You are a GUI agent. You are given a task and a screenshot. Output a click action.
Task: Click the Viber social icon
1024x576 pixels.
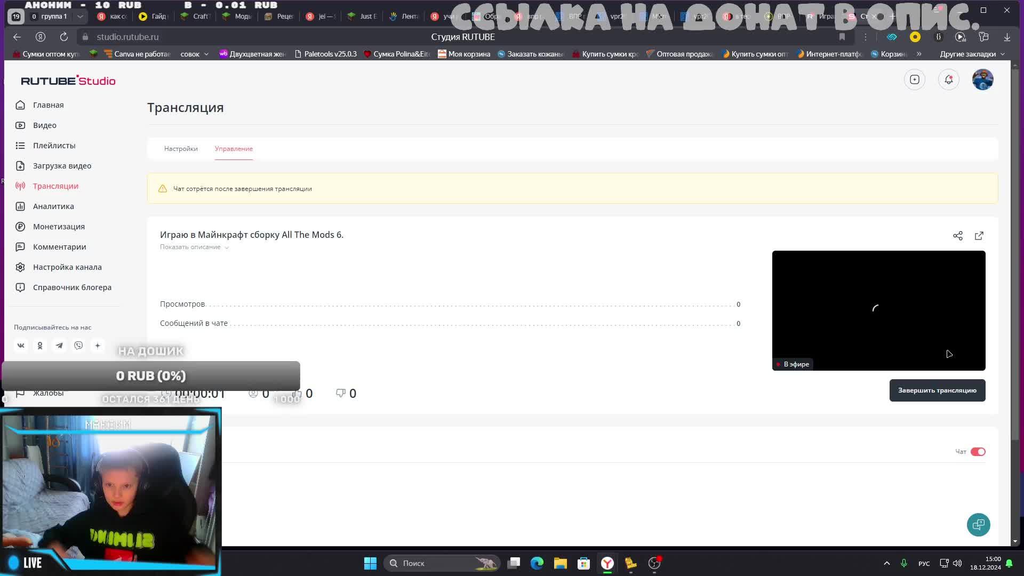[x=78, y=346]
